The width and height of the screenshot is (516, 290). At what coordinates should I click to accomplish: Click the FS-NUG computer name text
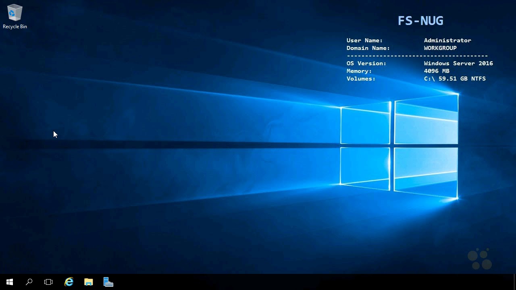420,21
